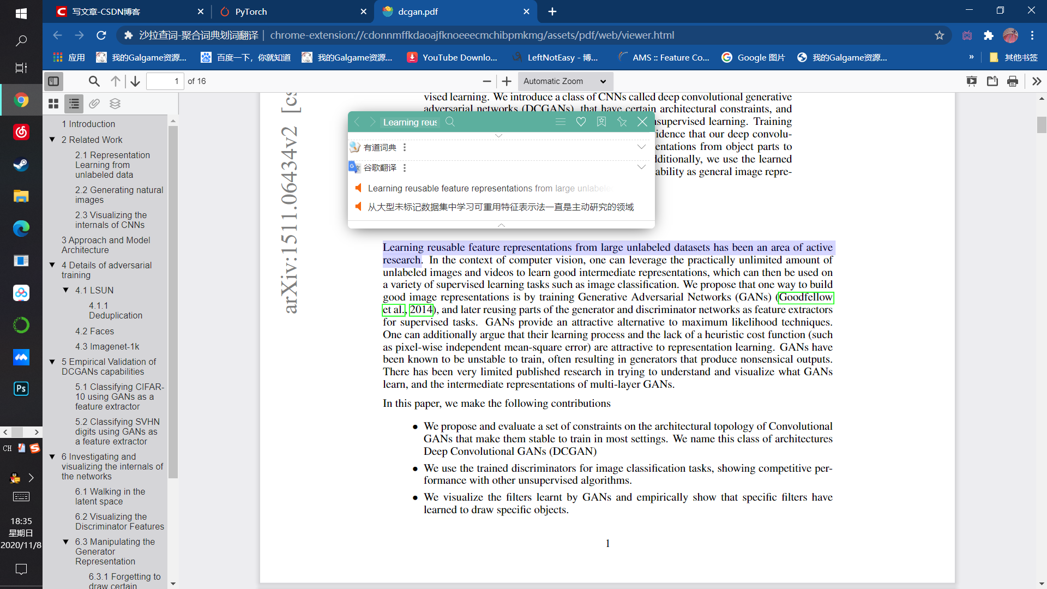
Task: Follow the Goodfellow citation link
Action: point(805,297)
